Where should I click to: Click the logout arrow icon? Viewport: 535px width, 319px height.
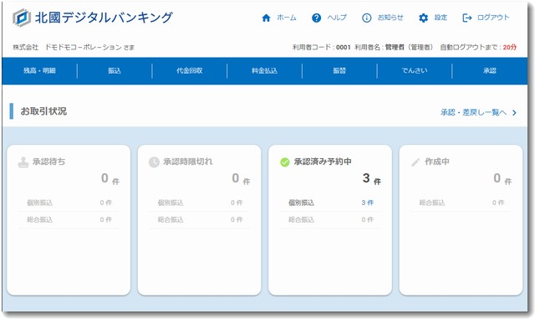tap(466, 18)
